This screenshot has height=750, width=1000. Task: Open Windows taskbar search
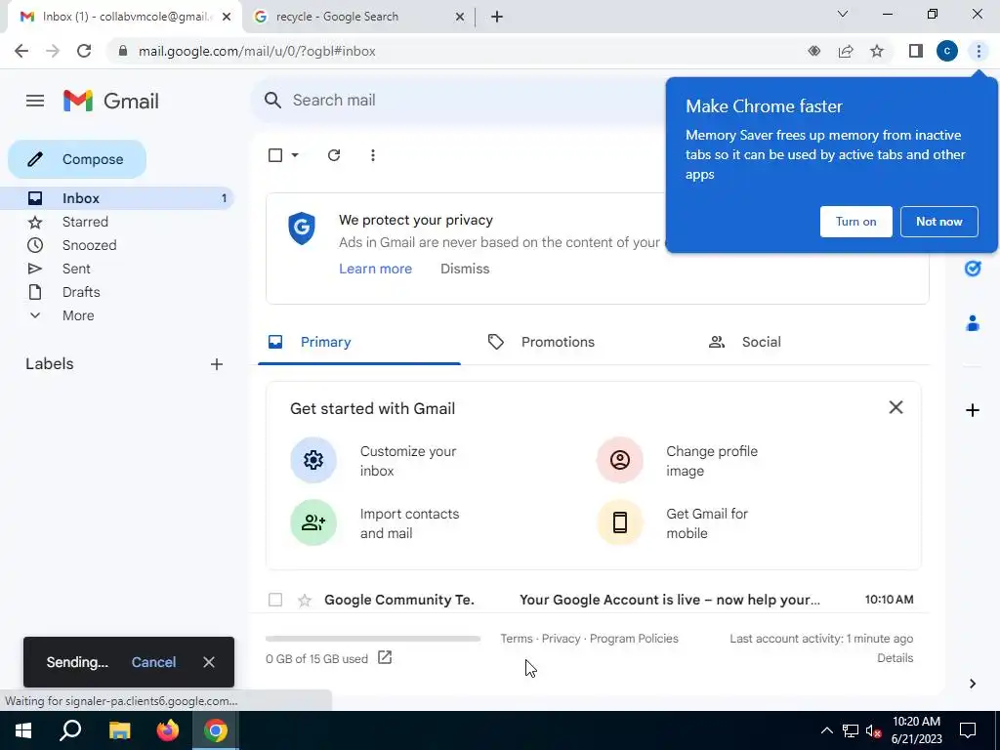[70, 730]
